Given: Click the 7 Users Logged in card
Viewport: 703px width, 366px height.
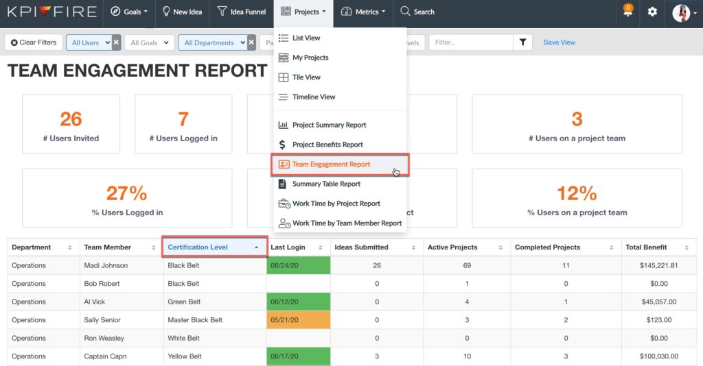Looking at the screenshot, I should [x=183, y=124].
